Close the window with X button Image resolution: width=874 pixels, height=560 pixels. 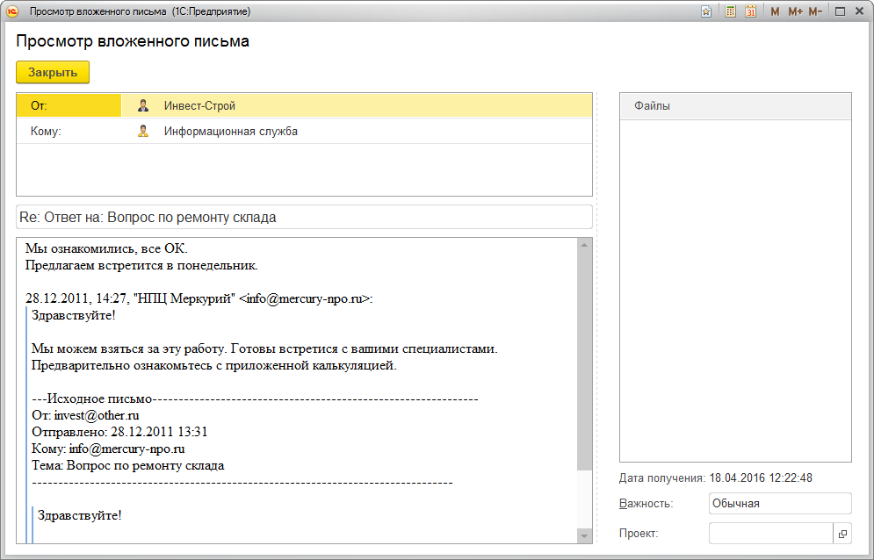[x=860, y=11]
